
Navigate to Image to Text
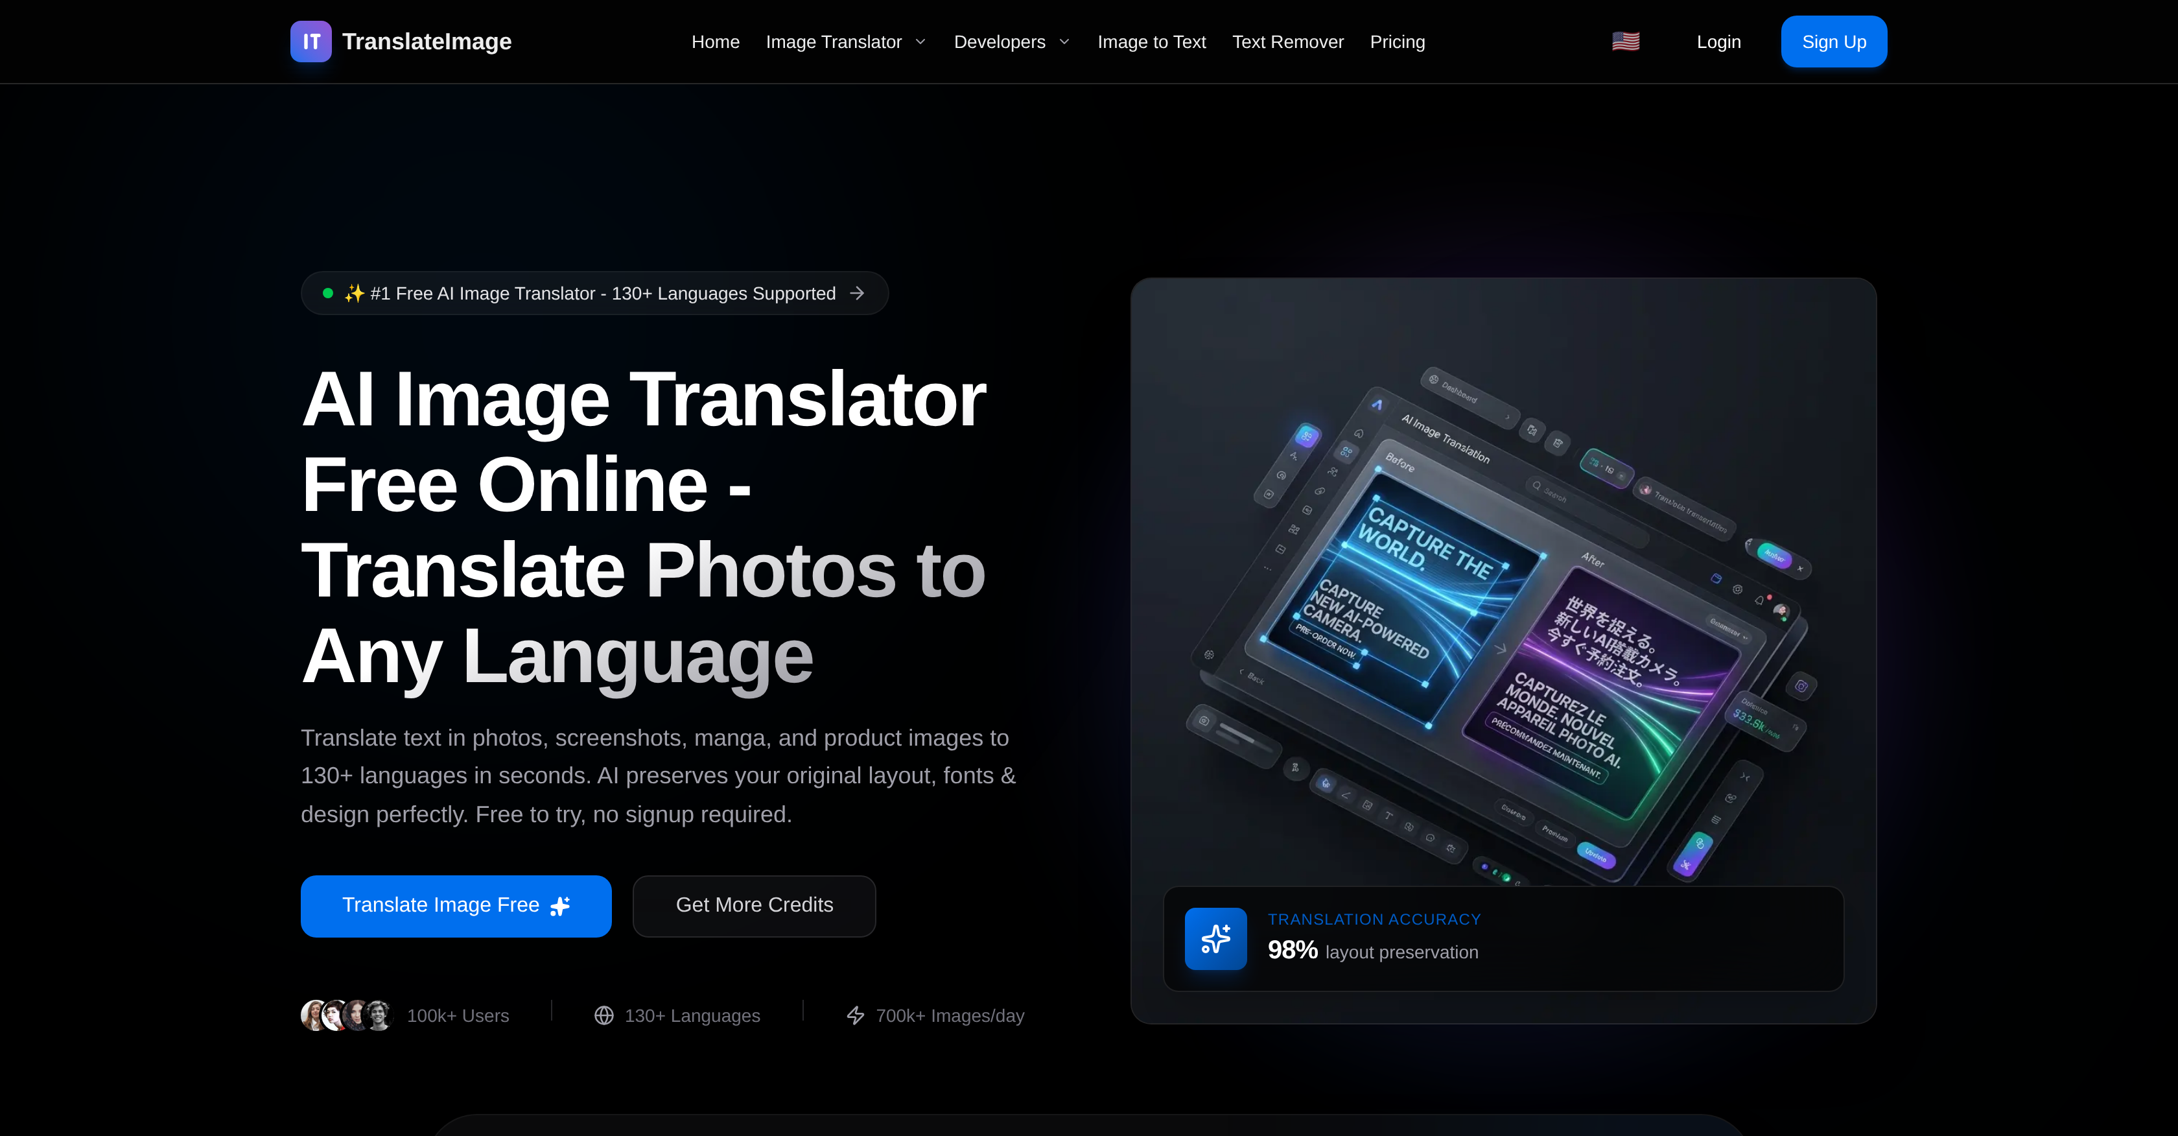[1152, 41]
